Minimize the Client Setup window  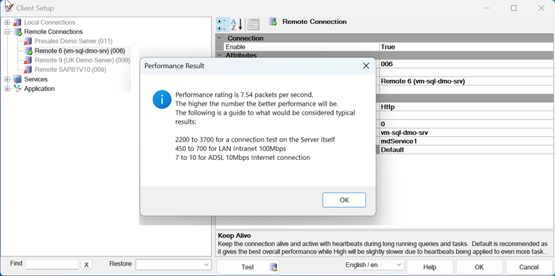pos(486,8)
